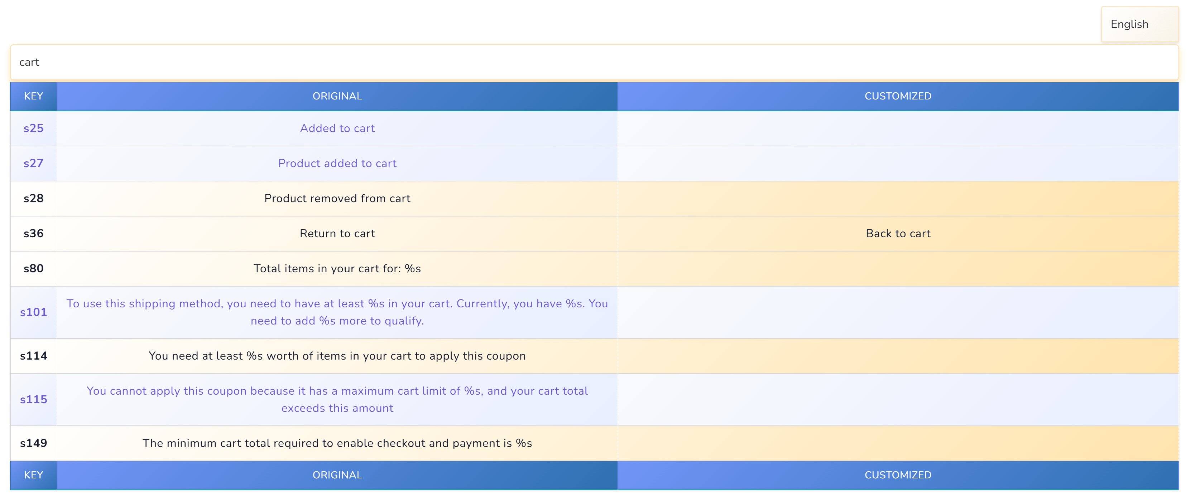Click the bottom CUSTOMIZED footer header
Image resolution: width=1191 pixels, height=502 pixels.
(x=897, y=475)
